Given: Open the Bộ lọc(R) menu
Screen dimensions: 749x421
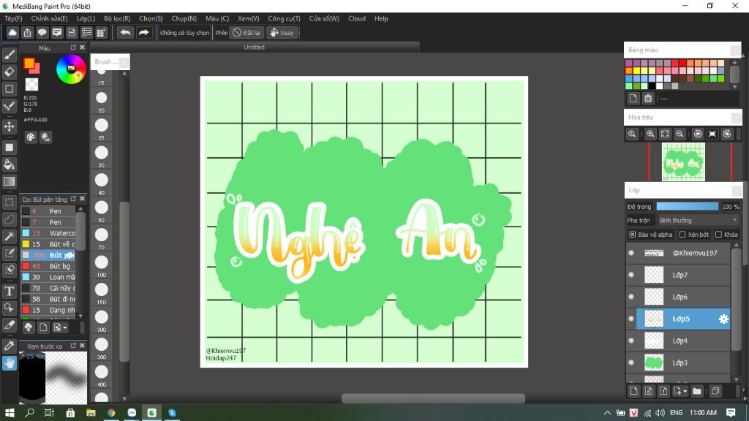Looking at the screenshot, I should coord(117,18).
